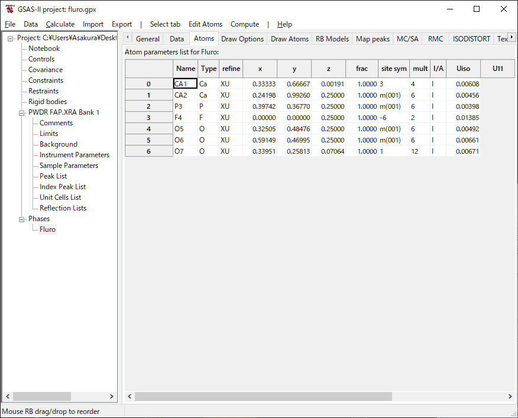Select the Constraints tree item

pyautogui.click(x=46, y=80)
